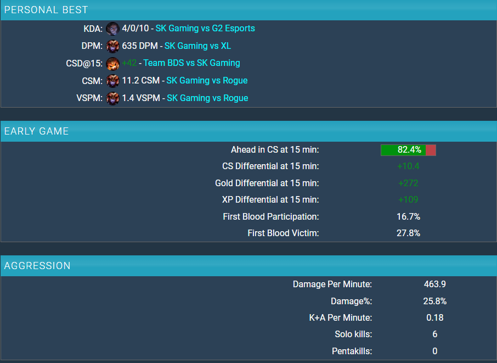Viewport: 497px width, 363px height.
Task: Click the 'CSM:' label in Personal Best
Action: pos(92,81)
